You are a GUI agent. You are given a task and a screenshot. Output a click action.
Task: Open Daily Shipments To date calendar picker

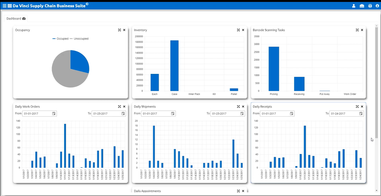[242, 113]
